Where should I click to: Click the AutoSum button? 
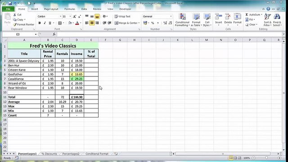click(x=253, y=14)
